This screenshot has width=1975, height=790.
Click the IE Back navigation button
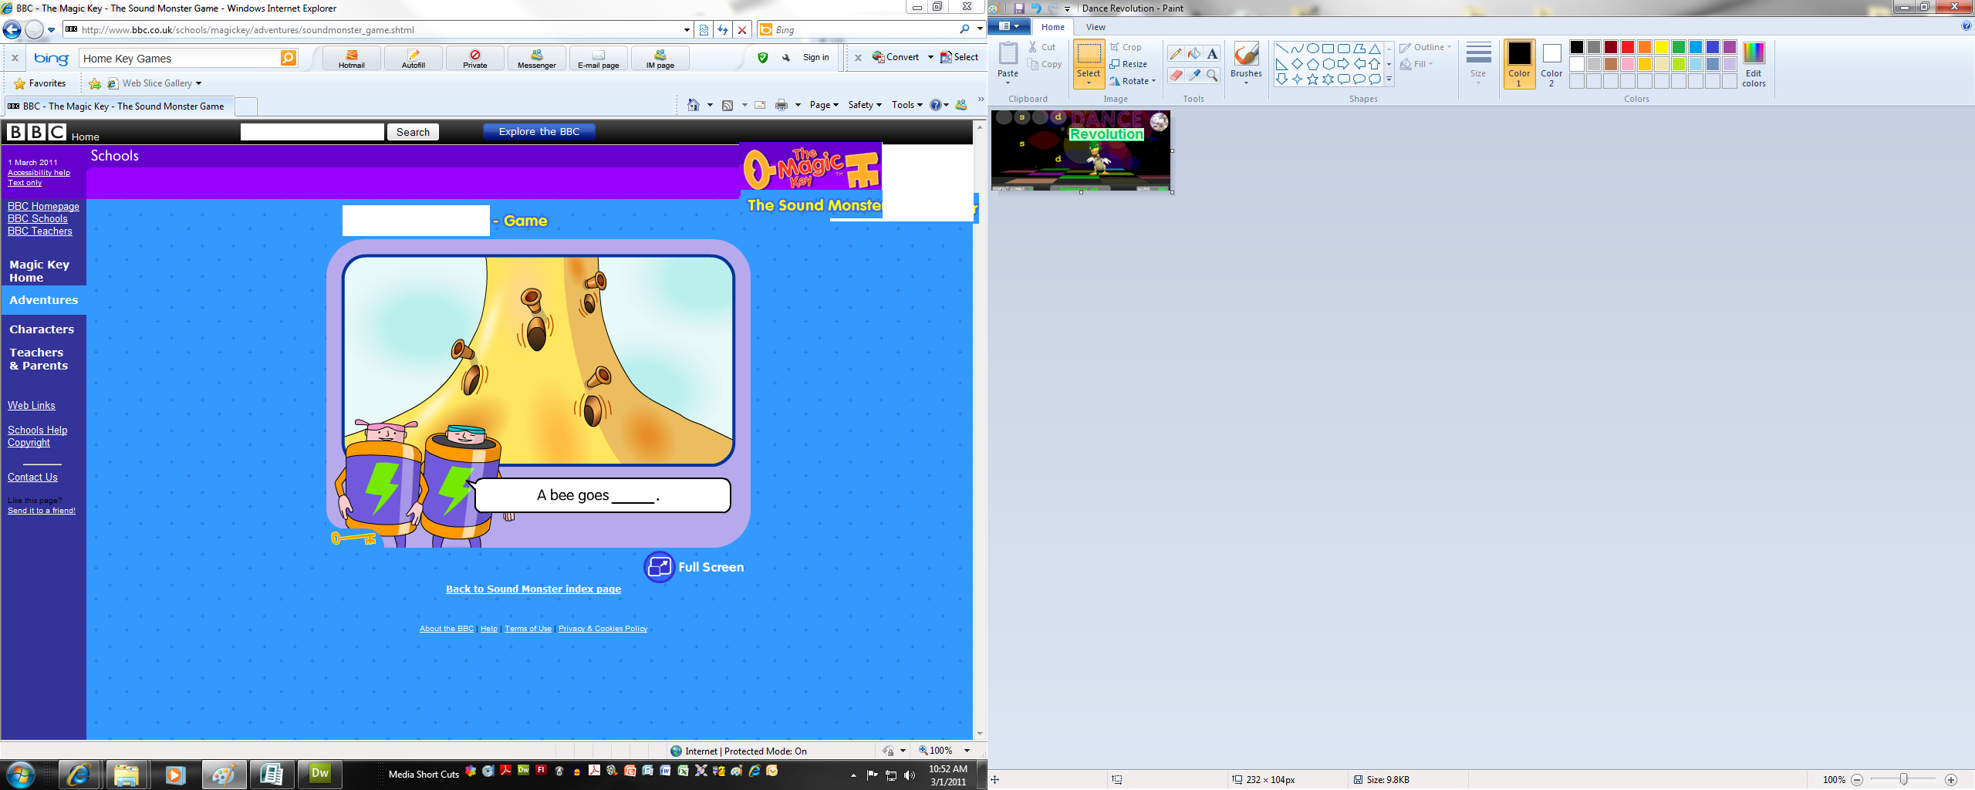[12, 30]
